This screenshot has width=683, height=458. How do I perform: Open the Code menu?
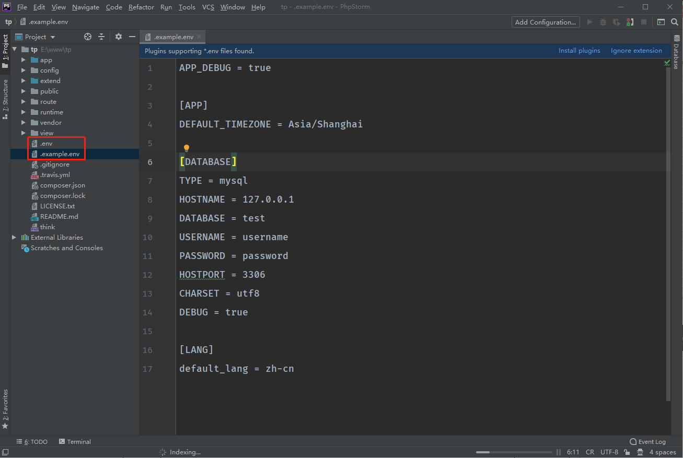point(114,7)
